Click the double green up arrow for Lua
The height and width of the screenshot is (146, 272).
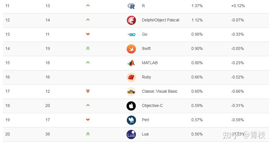pyautogui.click(x=88, y=134)
